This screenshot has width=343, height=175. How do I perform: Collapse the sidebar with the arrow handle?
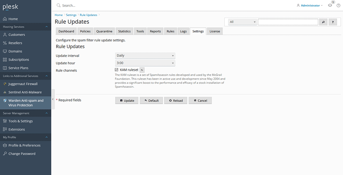(x=53, y=99)
